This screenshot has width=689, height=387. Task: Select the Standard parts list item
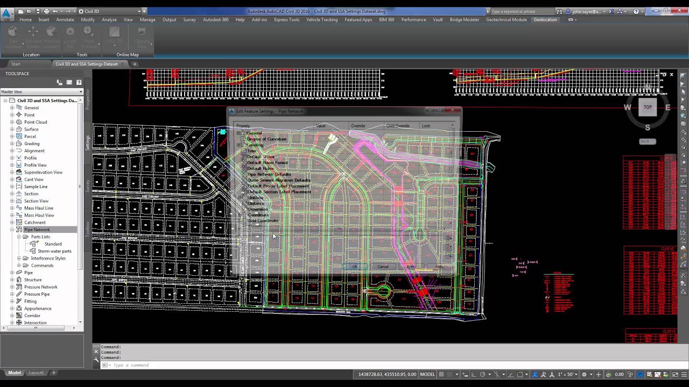(x=53, y=244)
